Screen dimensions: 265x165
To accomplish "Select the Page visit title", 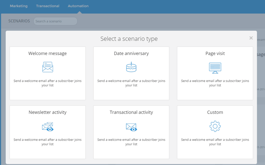I will pos(215,53).
